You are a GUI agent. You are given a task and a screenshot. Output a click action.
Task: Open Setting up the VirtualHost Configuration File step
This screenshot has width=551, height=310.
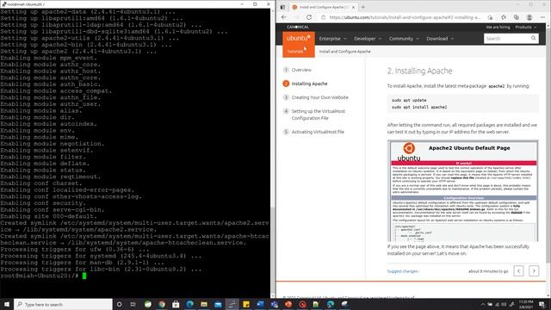(x=319, y=115)
